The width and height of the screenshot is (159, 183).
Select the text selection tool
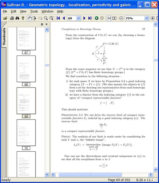(35, 18)
